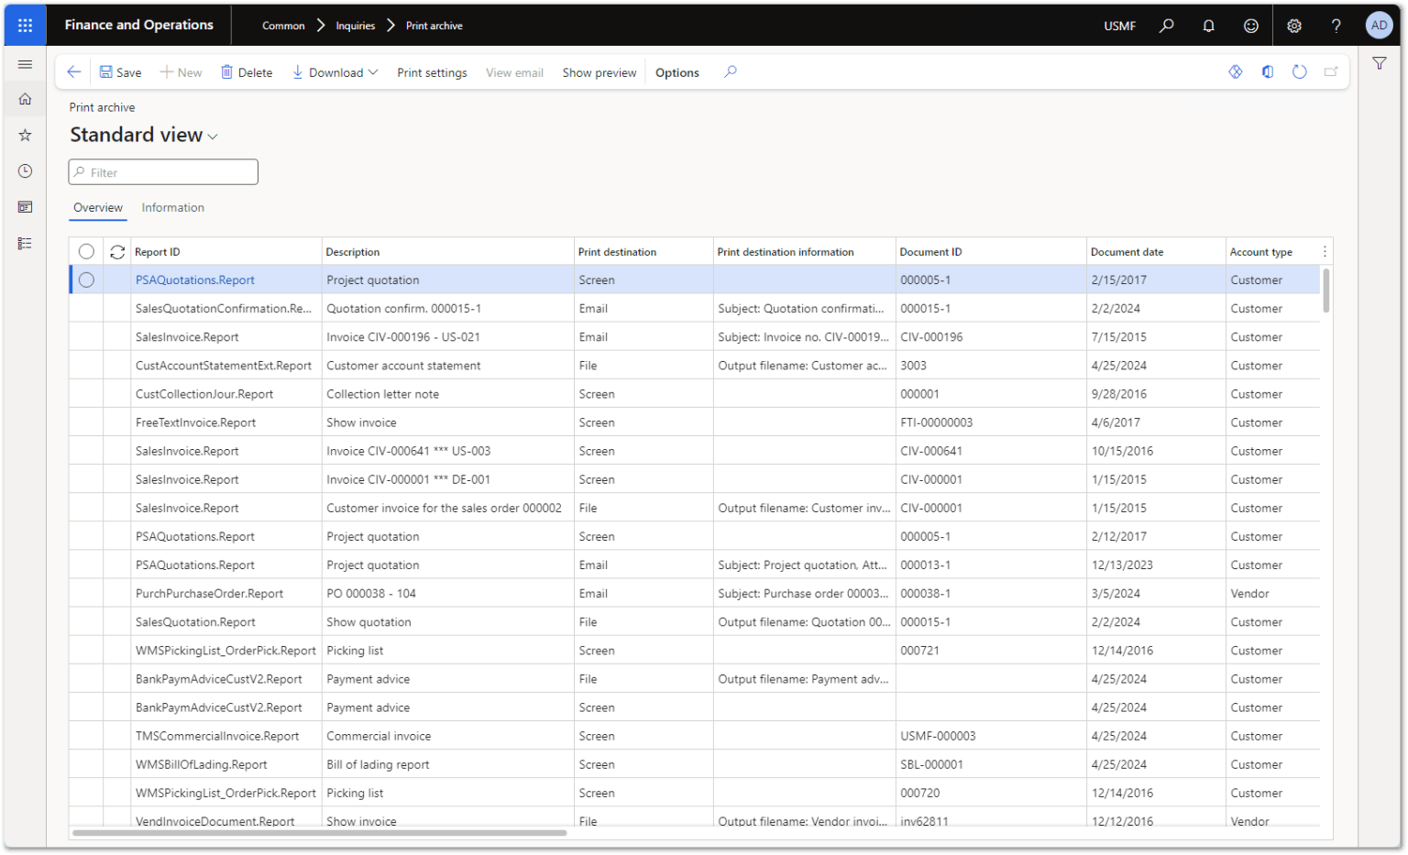Open the app launcher waffle icon
Viewport: 1408px width, 855px height.
point(25,26)
